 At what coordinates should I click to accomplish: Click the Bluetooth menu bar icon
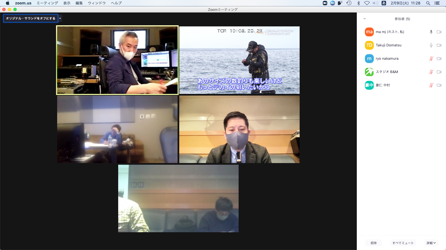pyautogui.click(x=358, y=3)
